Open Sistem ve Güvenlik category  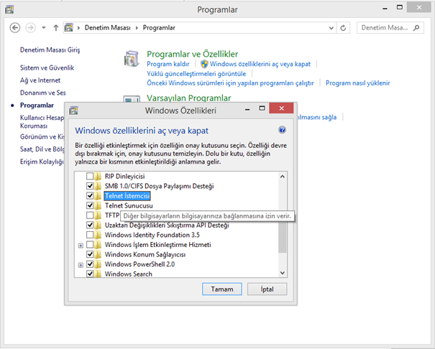coord(47,68)
